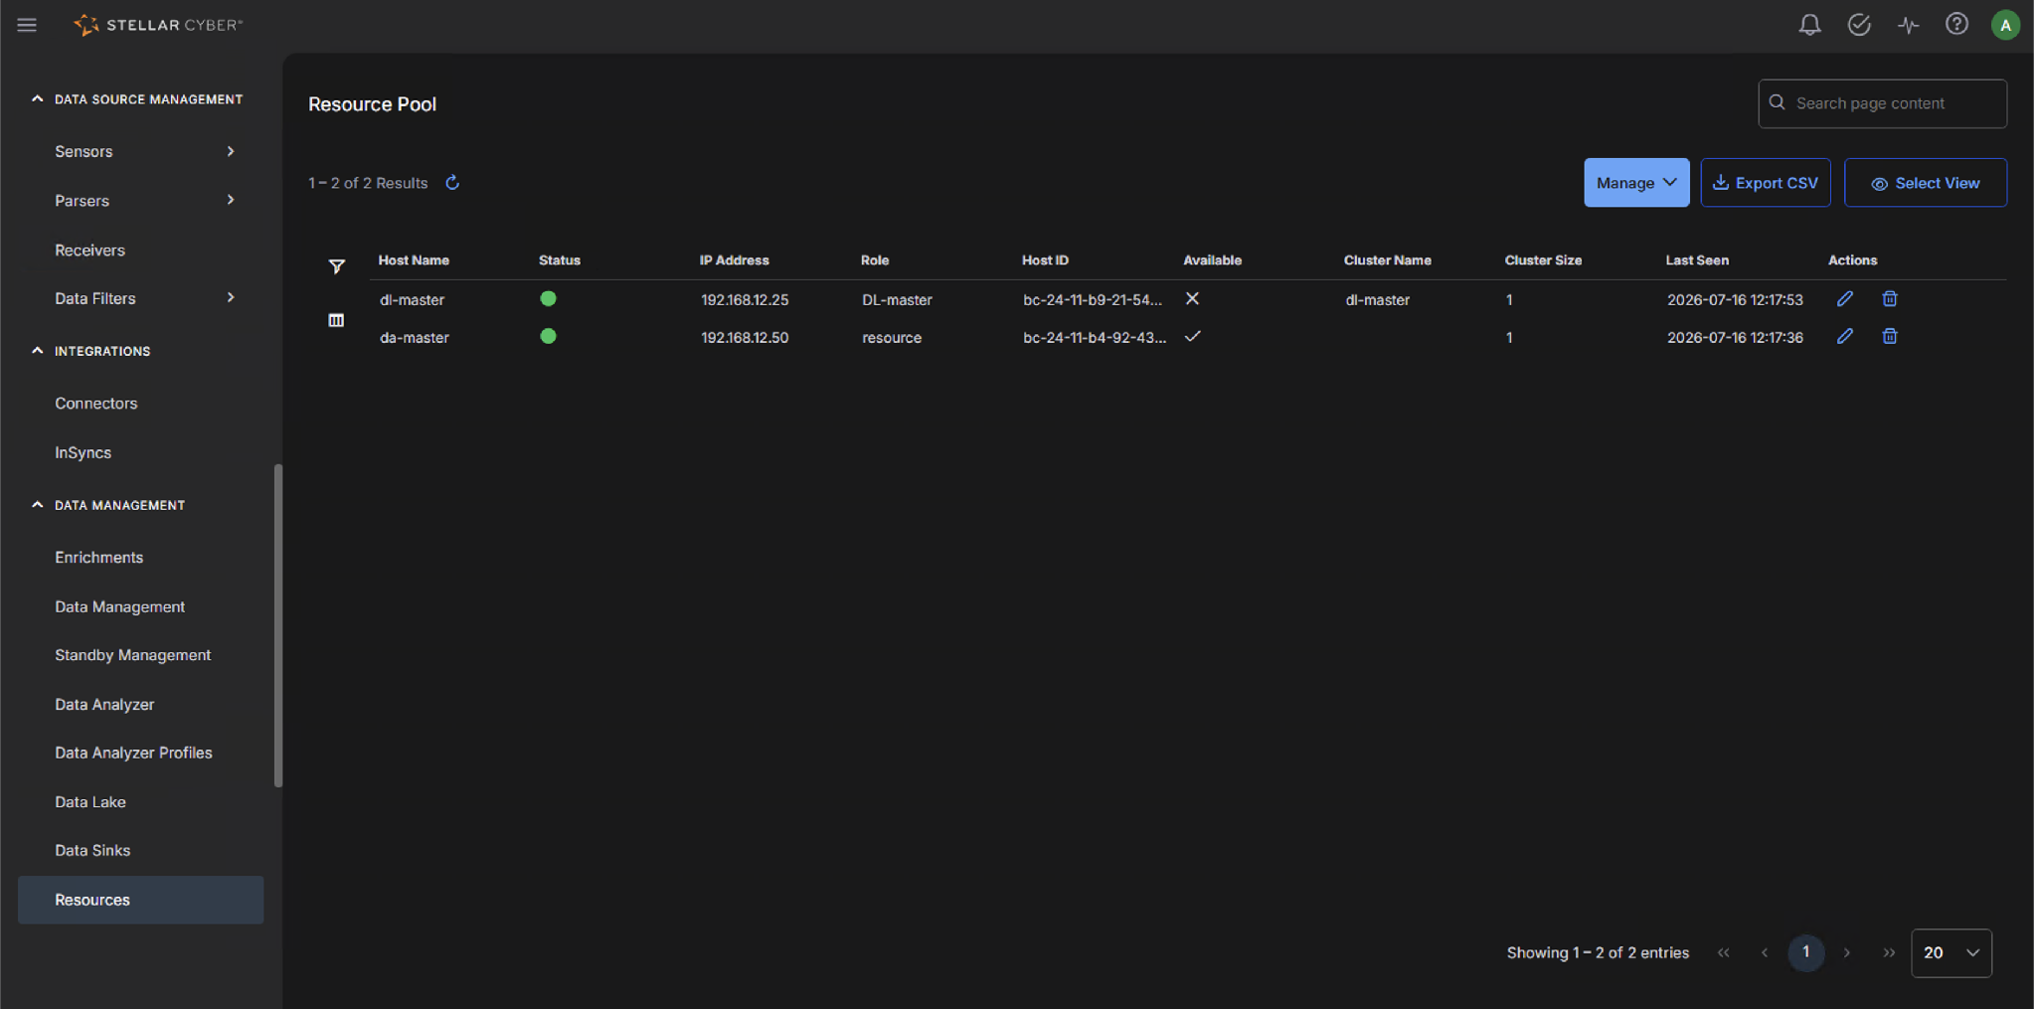The height and width of the screenshot is (1009, 2034).
Task: Expand the Data Filters submenu
Action: pos(231,297)
